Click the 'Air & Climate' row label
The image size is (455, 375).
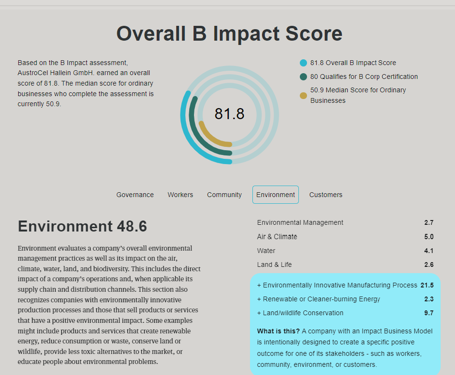point(277,237)
